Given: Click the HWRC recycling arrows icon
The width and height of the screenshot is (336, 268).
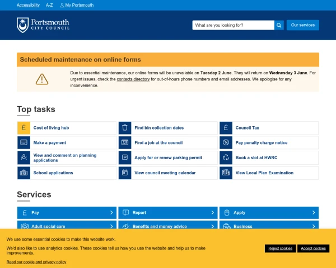Looking at the screenshot, I should pos(226,157).
